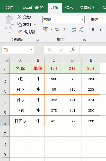Decrease decimal places
106x161 pixels.
click(x=81, y=29)
